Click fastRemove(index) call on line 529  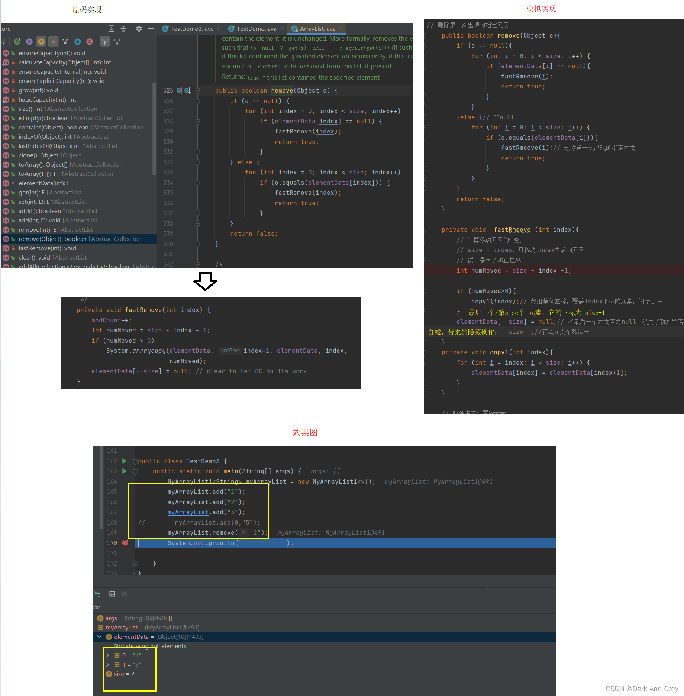[x=307, y=131]
